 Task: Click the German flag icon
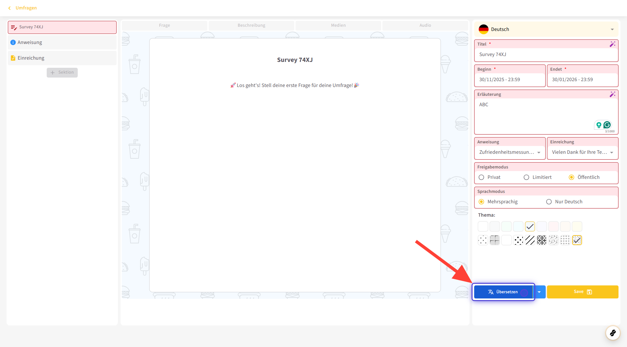pyautogui.click(x=483, y=29)
